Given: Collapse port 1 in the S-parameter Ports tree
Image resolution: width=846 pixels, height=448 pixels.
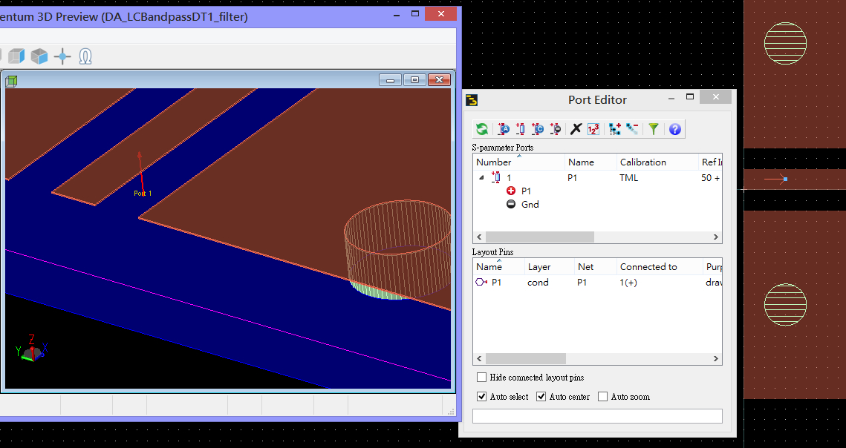Looking at the screenshot, I should (x=482, y=177).
